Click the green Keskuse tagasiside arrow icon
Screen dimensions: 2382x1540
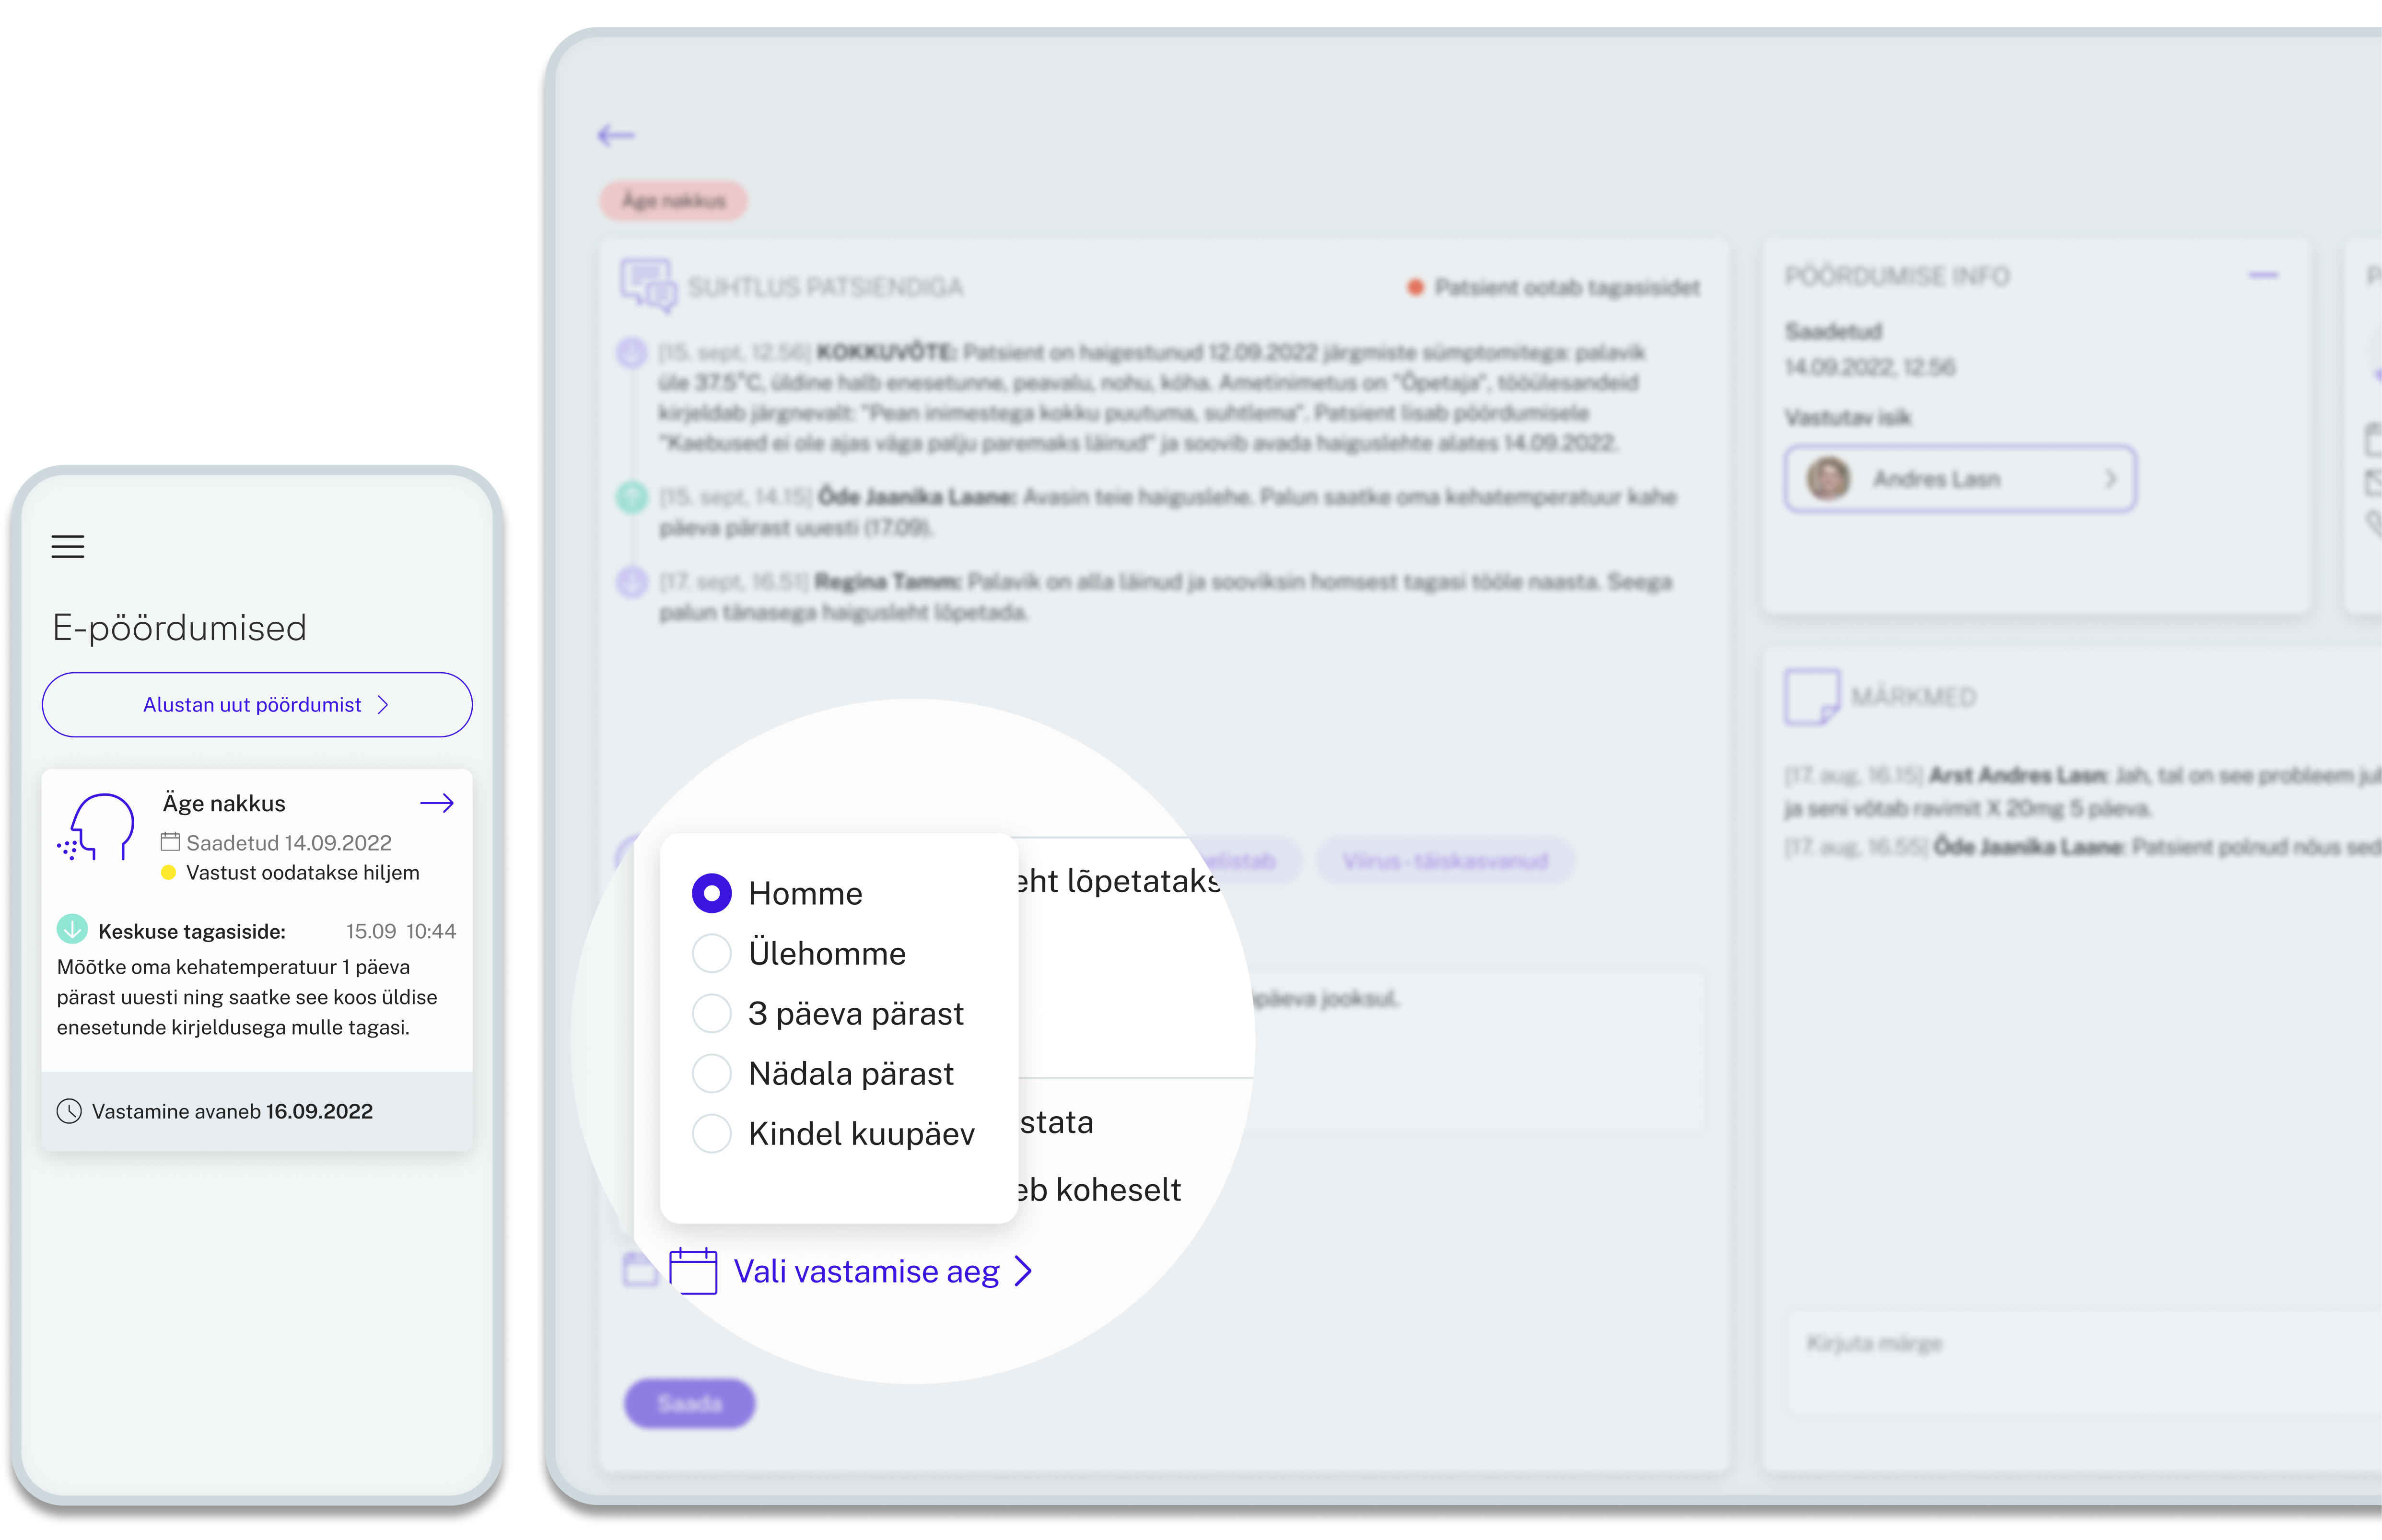tap(72, 930)
